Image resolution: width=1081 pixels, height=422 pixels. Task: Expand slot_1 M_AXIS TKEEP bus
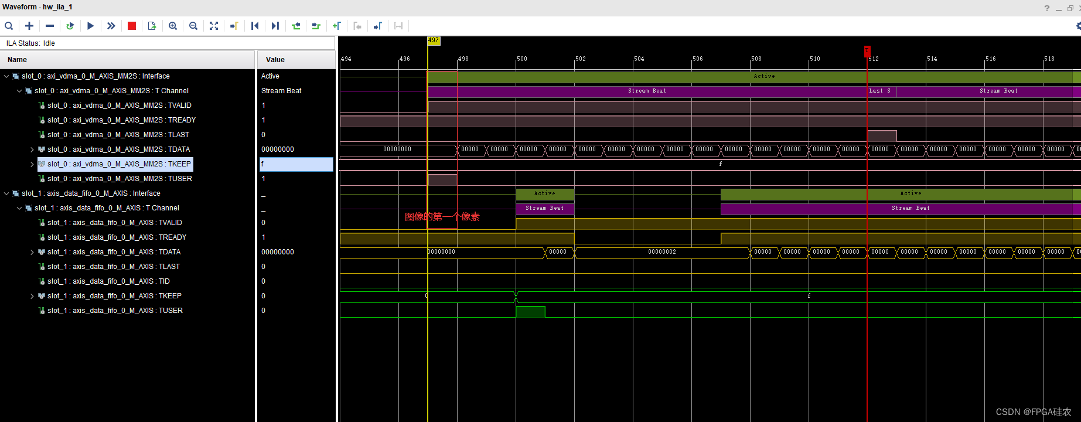tap(32, 296)
